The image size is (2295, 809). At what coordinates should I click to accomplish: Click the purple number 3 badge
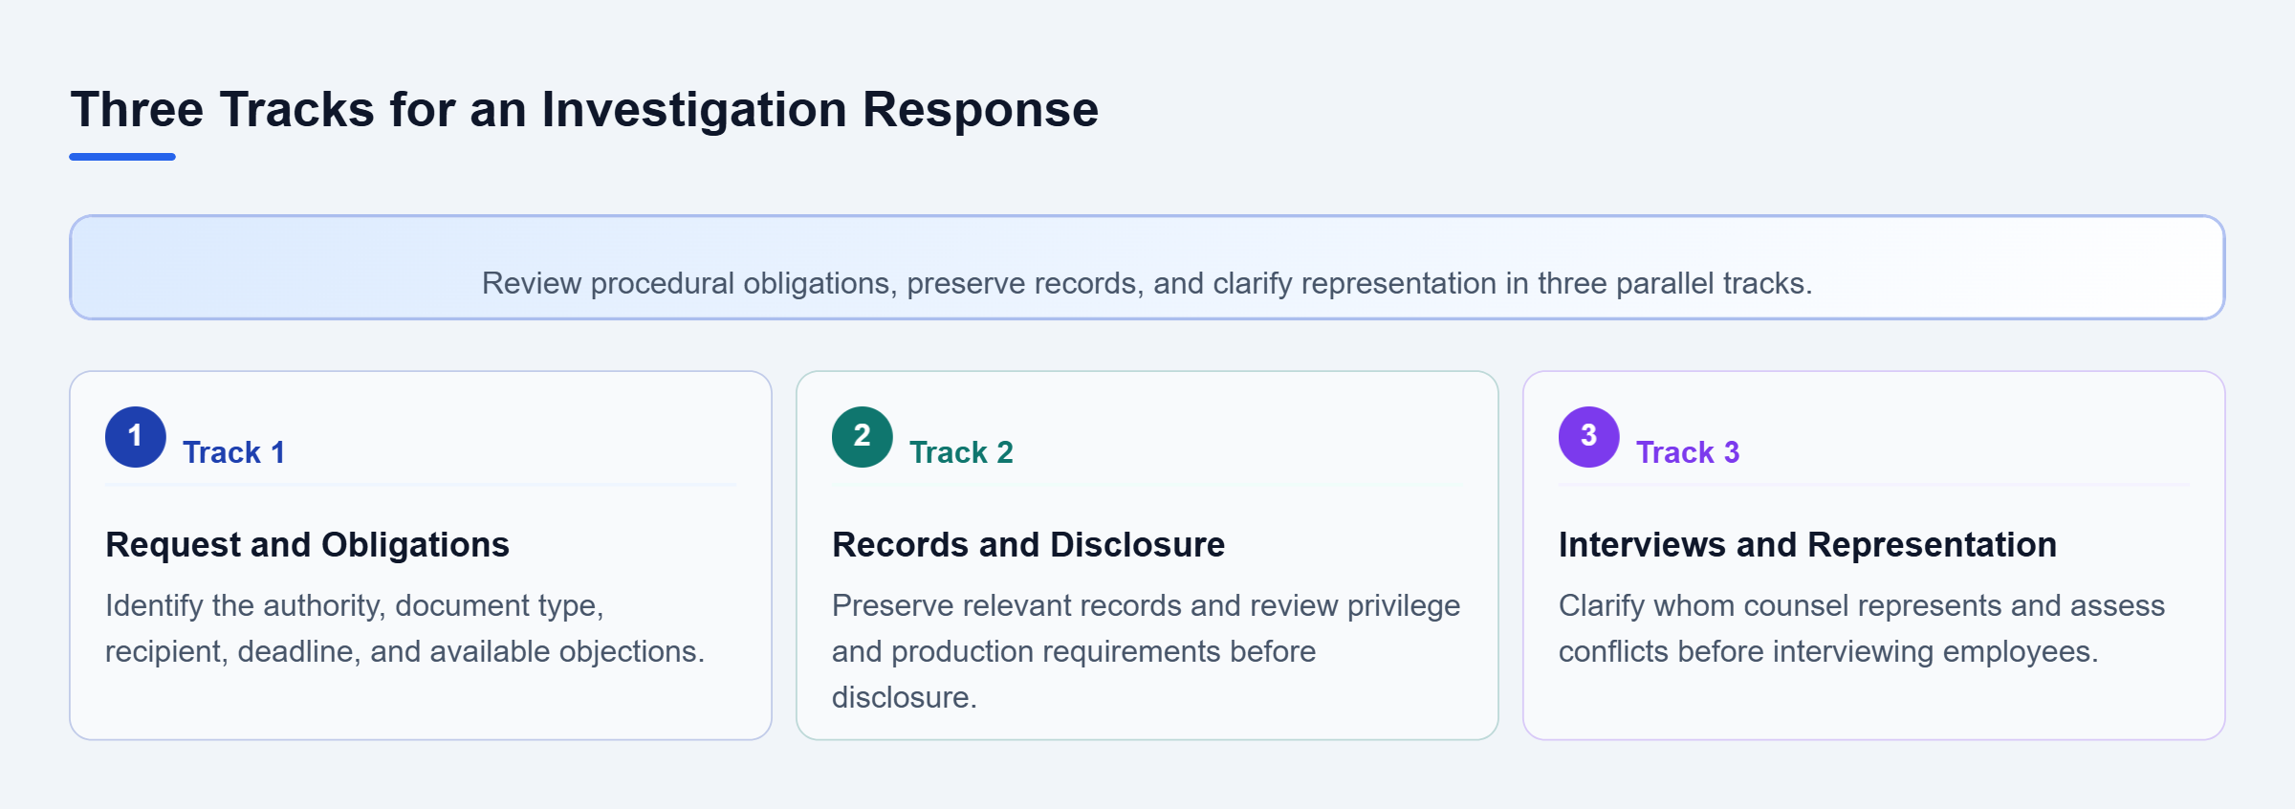click(1589, 437)
